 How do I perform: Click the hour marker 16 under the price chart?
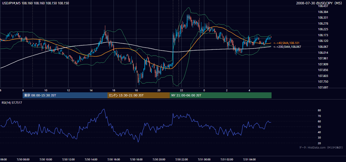pyautogui.click(x=114, y=90)
